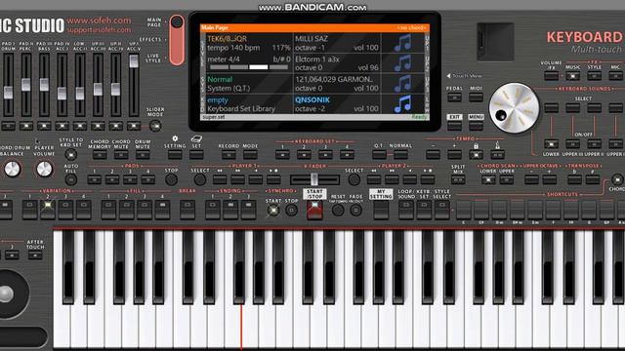The image size is (625, 351).
Task: Stop the pads with Stop button
Action: 172,179
